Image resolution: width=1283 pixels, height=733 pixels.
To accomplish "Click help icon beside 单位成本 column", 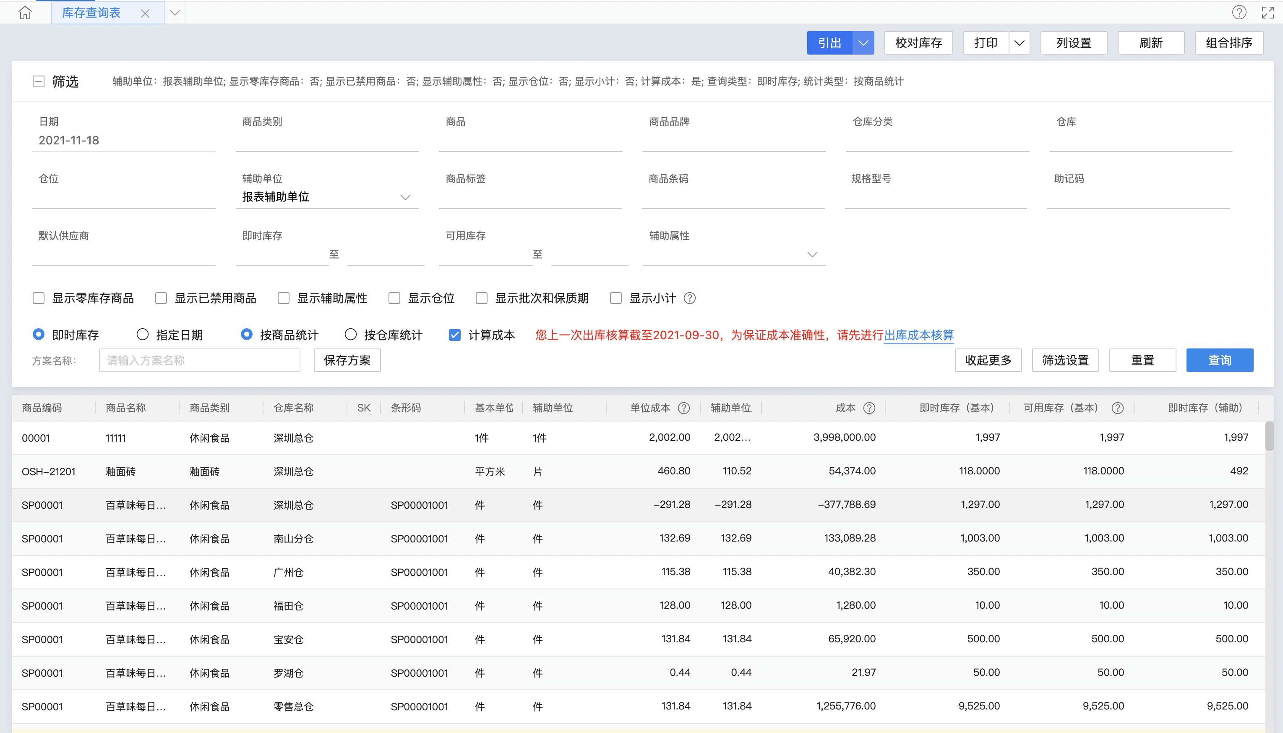I will click(683, 408).
